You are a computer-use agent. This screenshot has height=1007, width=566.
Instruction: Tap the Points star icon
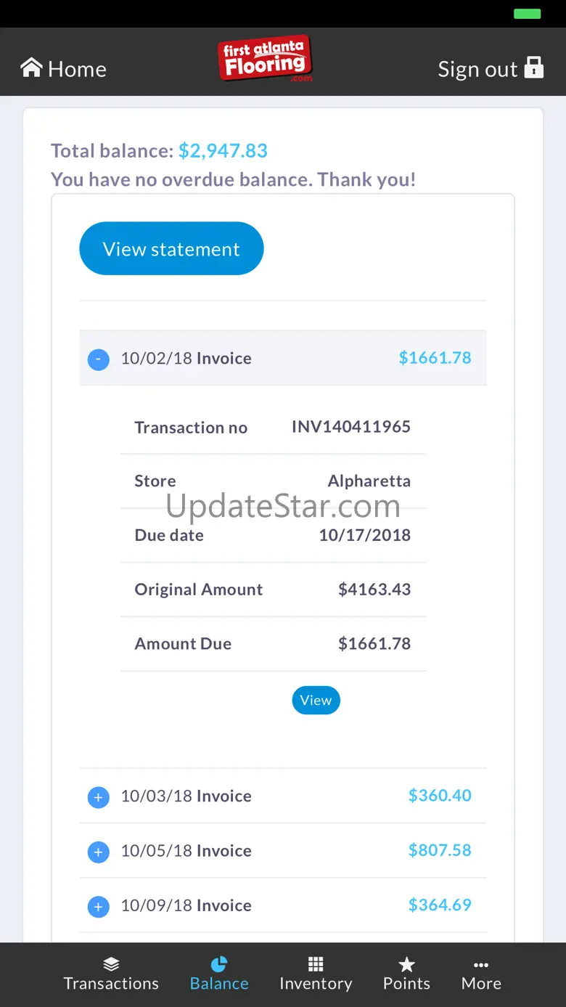(406, 964)
